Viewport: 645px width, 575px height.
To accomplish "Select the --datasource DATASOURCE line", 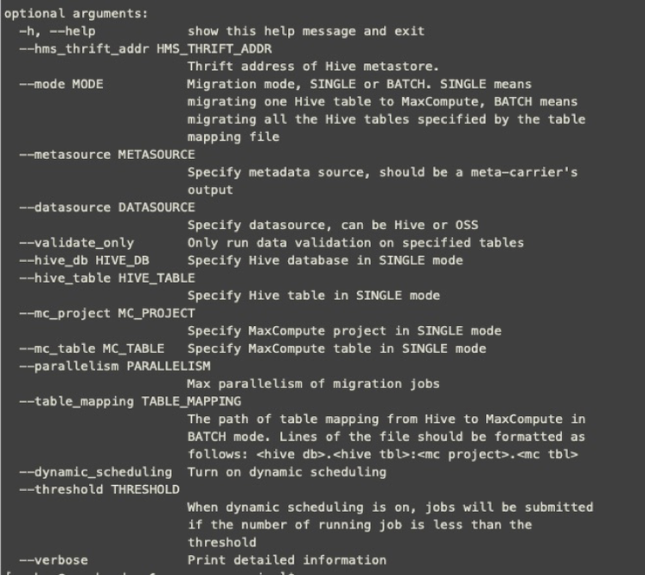I will point(107,208).
